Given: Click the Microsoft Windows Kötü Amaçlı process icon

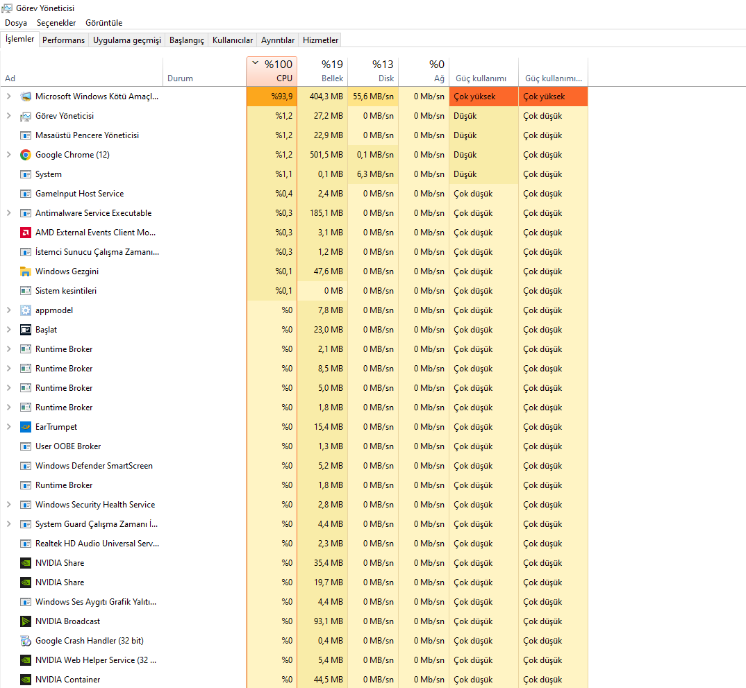Looking at the screenshot, I should [26, 97].
